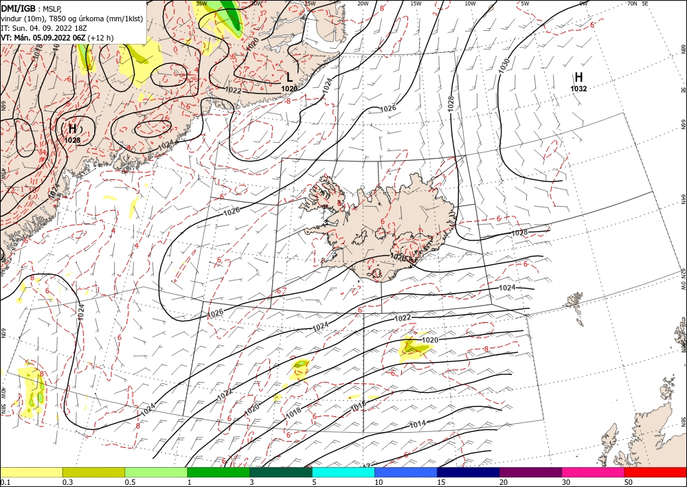Pick the cyan 5–10 legend color segment
The height and width of the screenshot is (487, 687).
(343, 472)
